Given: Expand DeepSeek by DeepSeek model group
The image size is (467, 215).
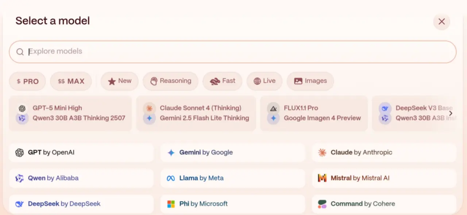Looking at the screenshot, I should click(x=81, y=204).
